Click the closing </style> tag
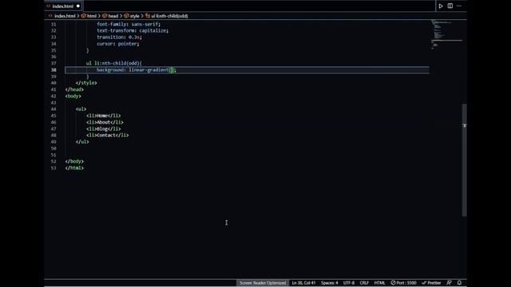 click(x=86, y=83)
